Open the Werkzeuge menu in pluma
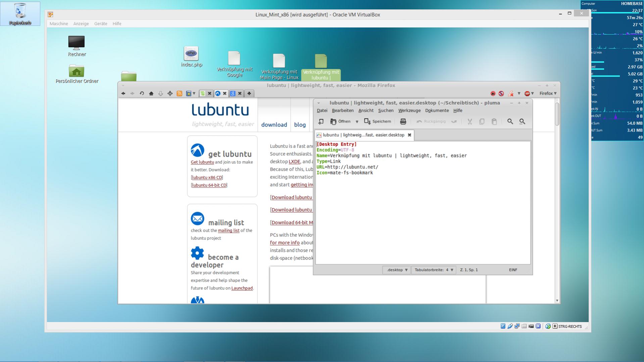Screen dimensions: 644x362 409,110
